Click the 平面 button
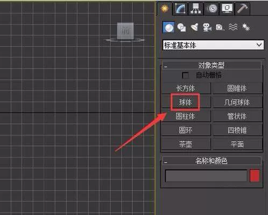268x215 pixels. [237, 144]
